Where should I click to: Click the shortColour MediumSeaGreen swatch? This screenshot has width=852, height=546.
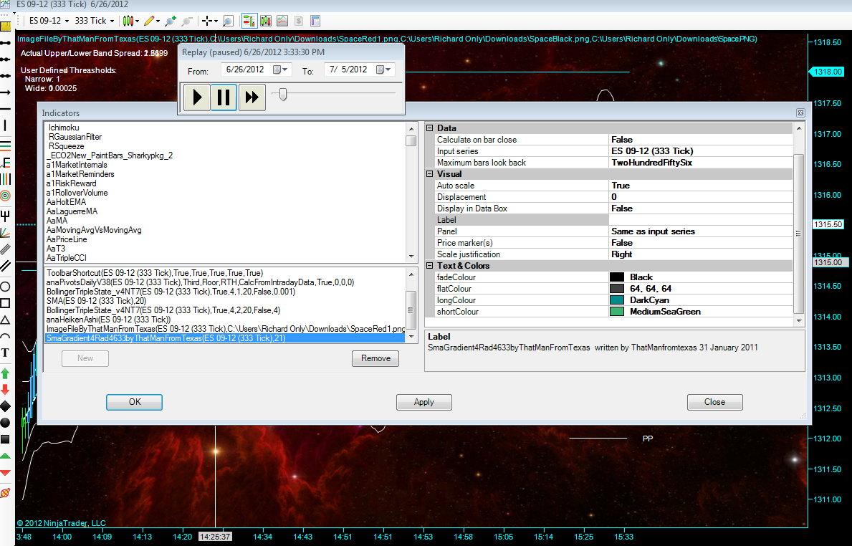click(x=617, y=311)
